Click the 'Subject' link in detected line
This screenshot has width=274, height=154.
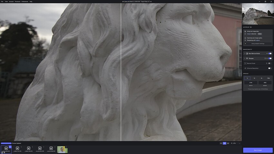pos(249,34)
